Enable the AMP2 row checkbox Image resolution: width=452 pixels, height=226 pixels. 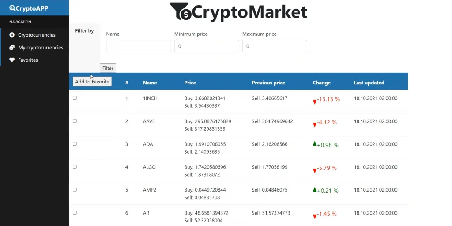tap(75, 189)
